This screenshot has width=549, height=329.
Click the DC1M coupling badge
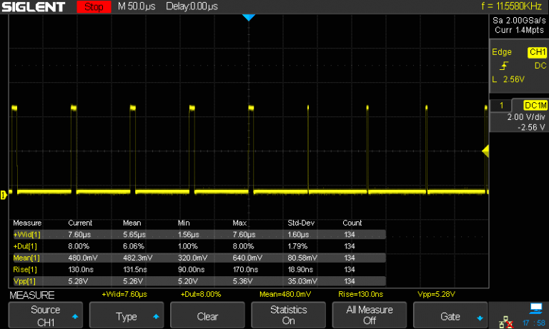[535, 105]
